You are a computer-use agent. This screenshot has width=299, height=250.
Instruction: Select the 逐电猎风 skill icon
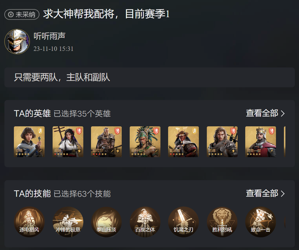pyautogui.click(x=29, y=222)
